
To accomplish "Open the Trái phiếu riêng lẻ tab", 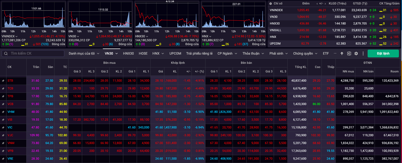I will (x=199, y=53).
